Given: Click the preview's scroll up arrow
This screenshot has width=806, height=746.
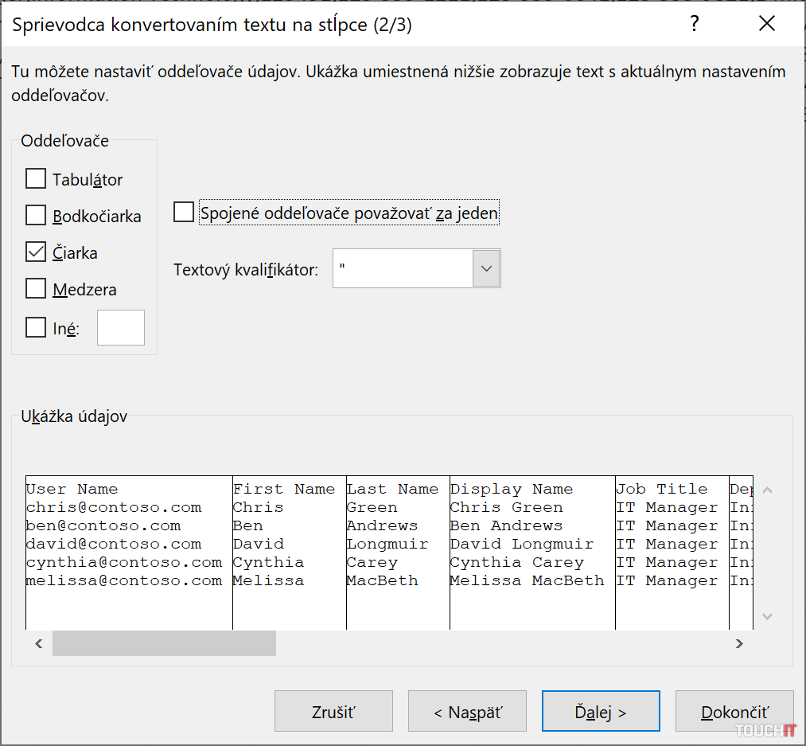Looking at the screenshot, I should point(767,490).
